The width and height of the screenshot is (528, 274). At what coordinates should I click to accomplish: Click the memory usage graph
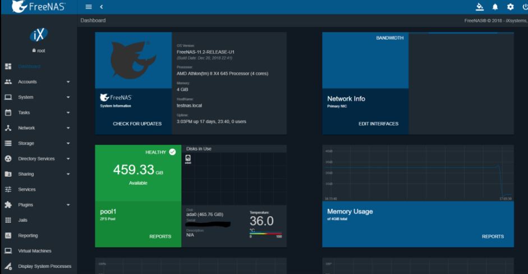[x=418, y=173]
